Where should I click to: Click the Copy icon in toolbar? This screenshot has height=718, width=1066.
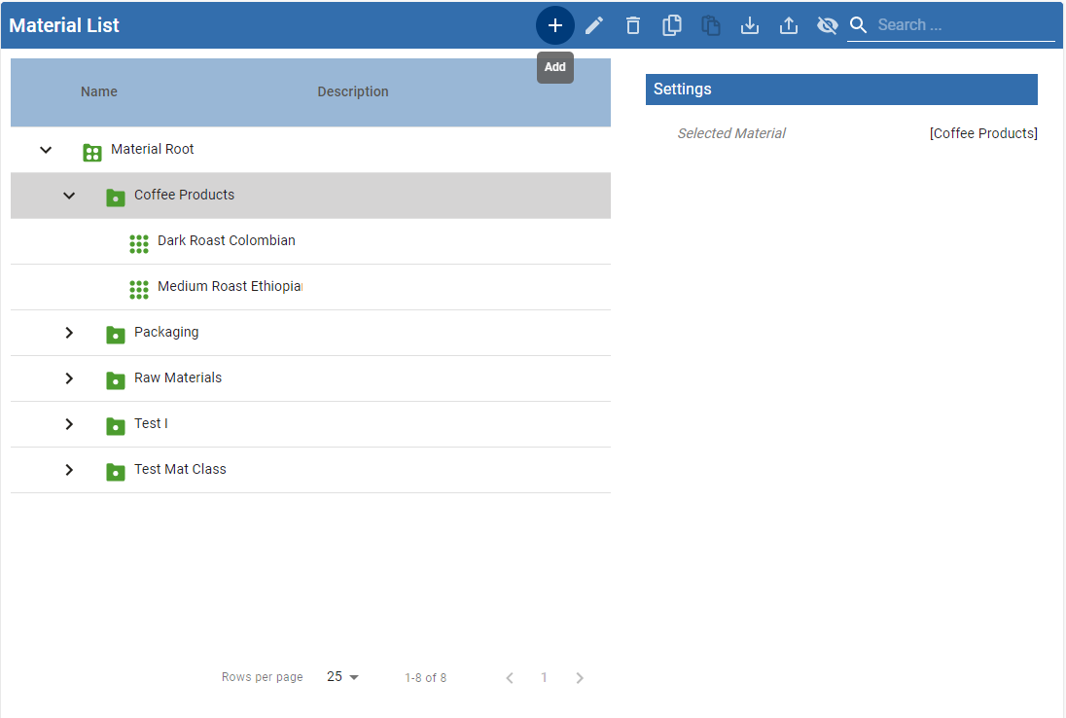click(672, 25)
